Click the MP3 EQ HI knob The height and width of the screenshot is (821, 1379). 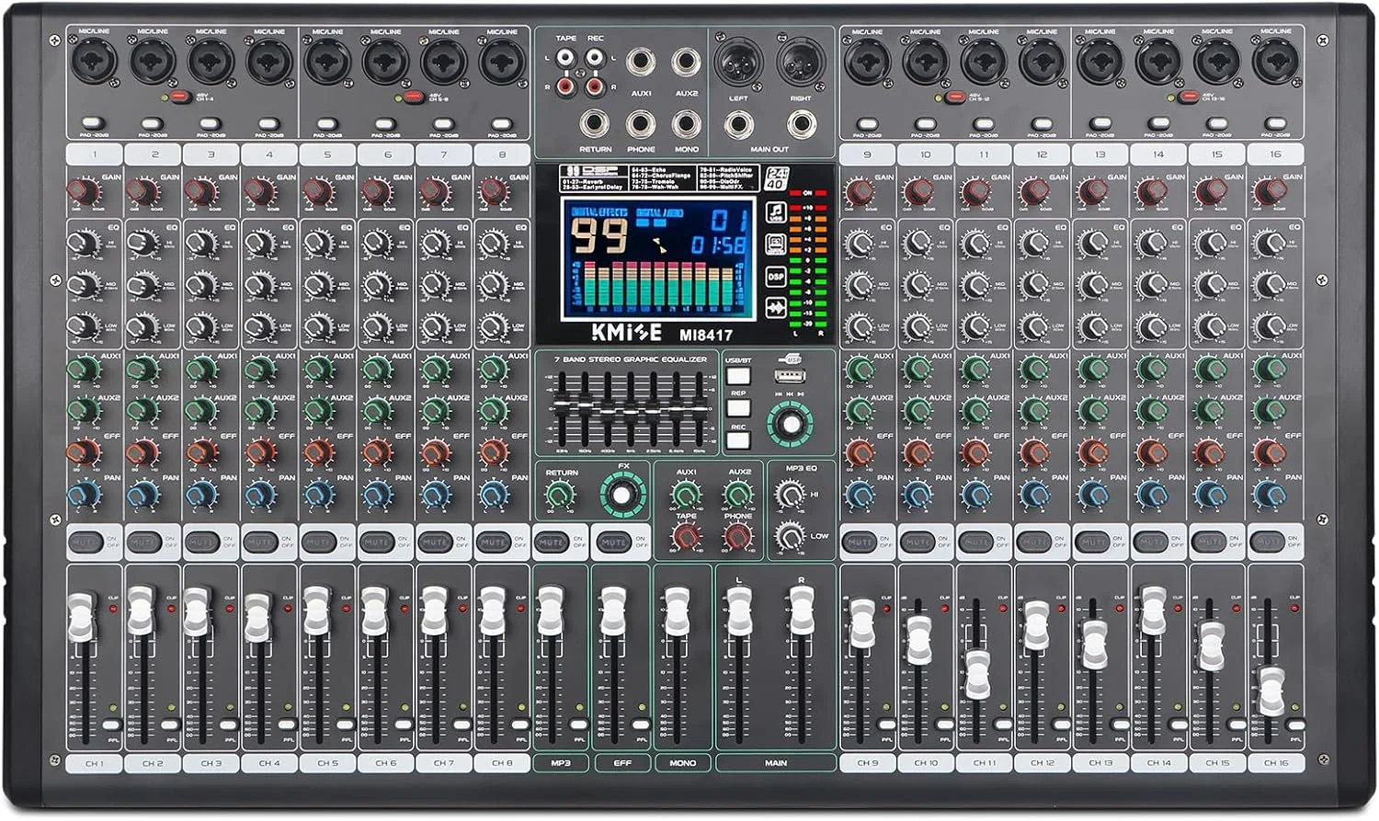(790, 496)
